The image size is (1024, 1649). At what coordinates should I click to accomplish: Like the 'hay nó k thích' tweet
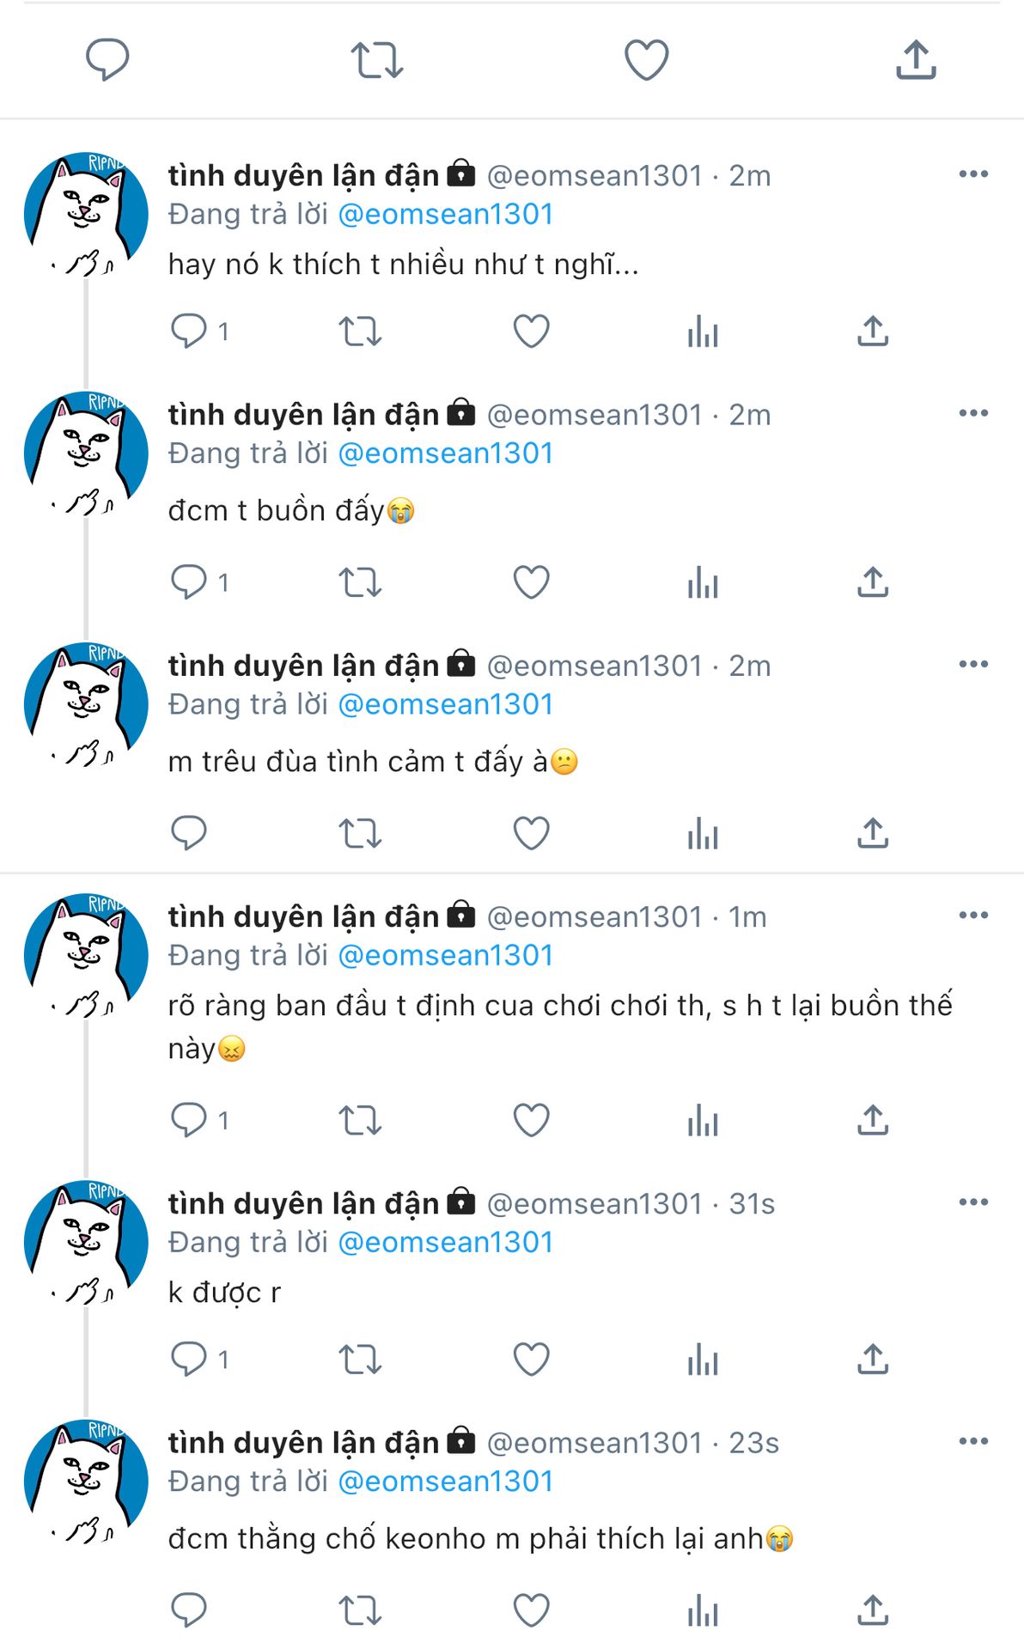[531, 332]
